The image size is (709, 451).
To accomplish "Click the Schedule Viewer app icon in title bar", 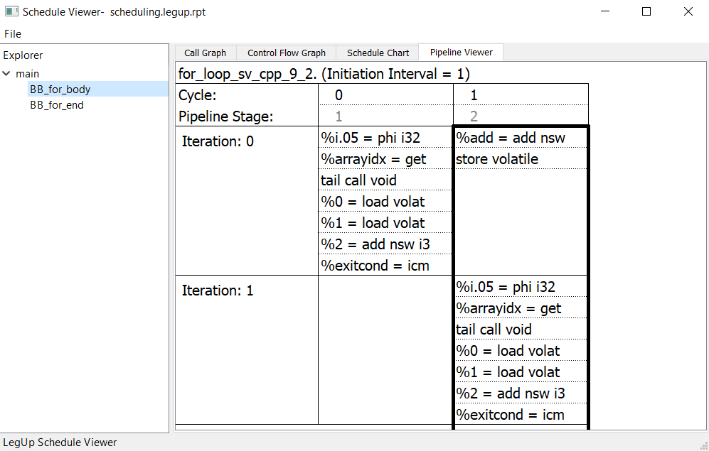I will click(x=11, y=11).
